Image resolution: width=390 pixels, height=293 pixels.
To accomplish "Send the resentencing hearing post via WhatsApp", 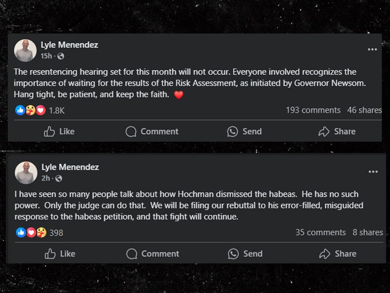I will coord(244,131).
